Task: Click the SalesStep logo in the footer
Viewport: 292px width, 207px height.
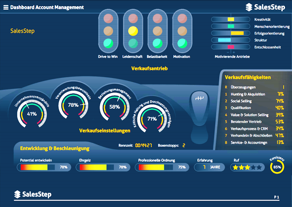Action: pyautogui.click(x=33, y=194)
